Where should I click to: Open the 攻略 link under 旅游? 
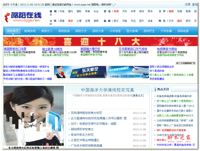point(124,21)
